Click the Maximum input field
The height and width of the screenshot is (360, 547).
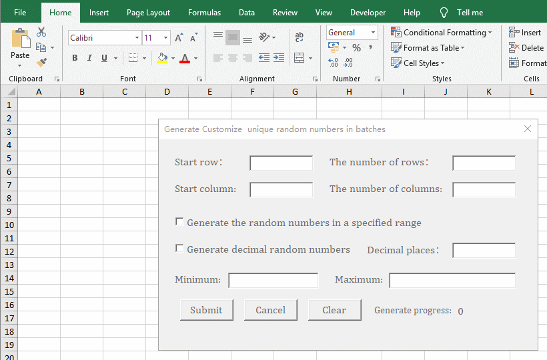pyautogui.click(x=452, y=281)
